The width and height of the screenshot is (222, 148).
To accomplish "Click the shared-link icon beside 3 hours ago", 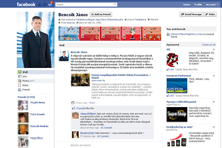I will (x=72, y=103).
